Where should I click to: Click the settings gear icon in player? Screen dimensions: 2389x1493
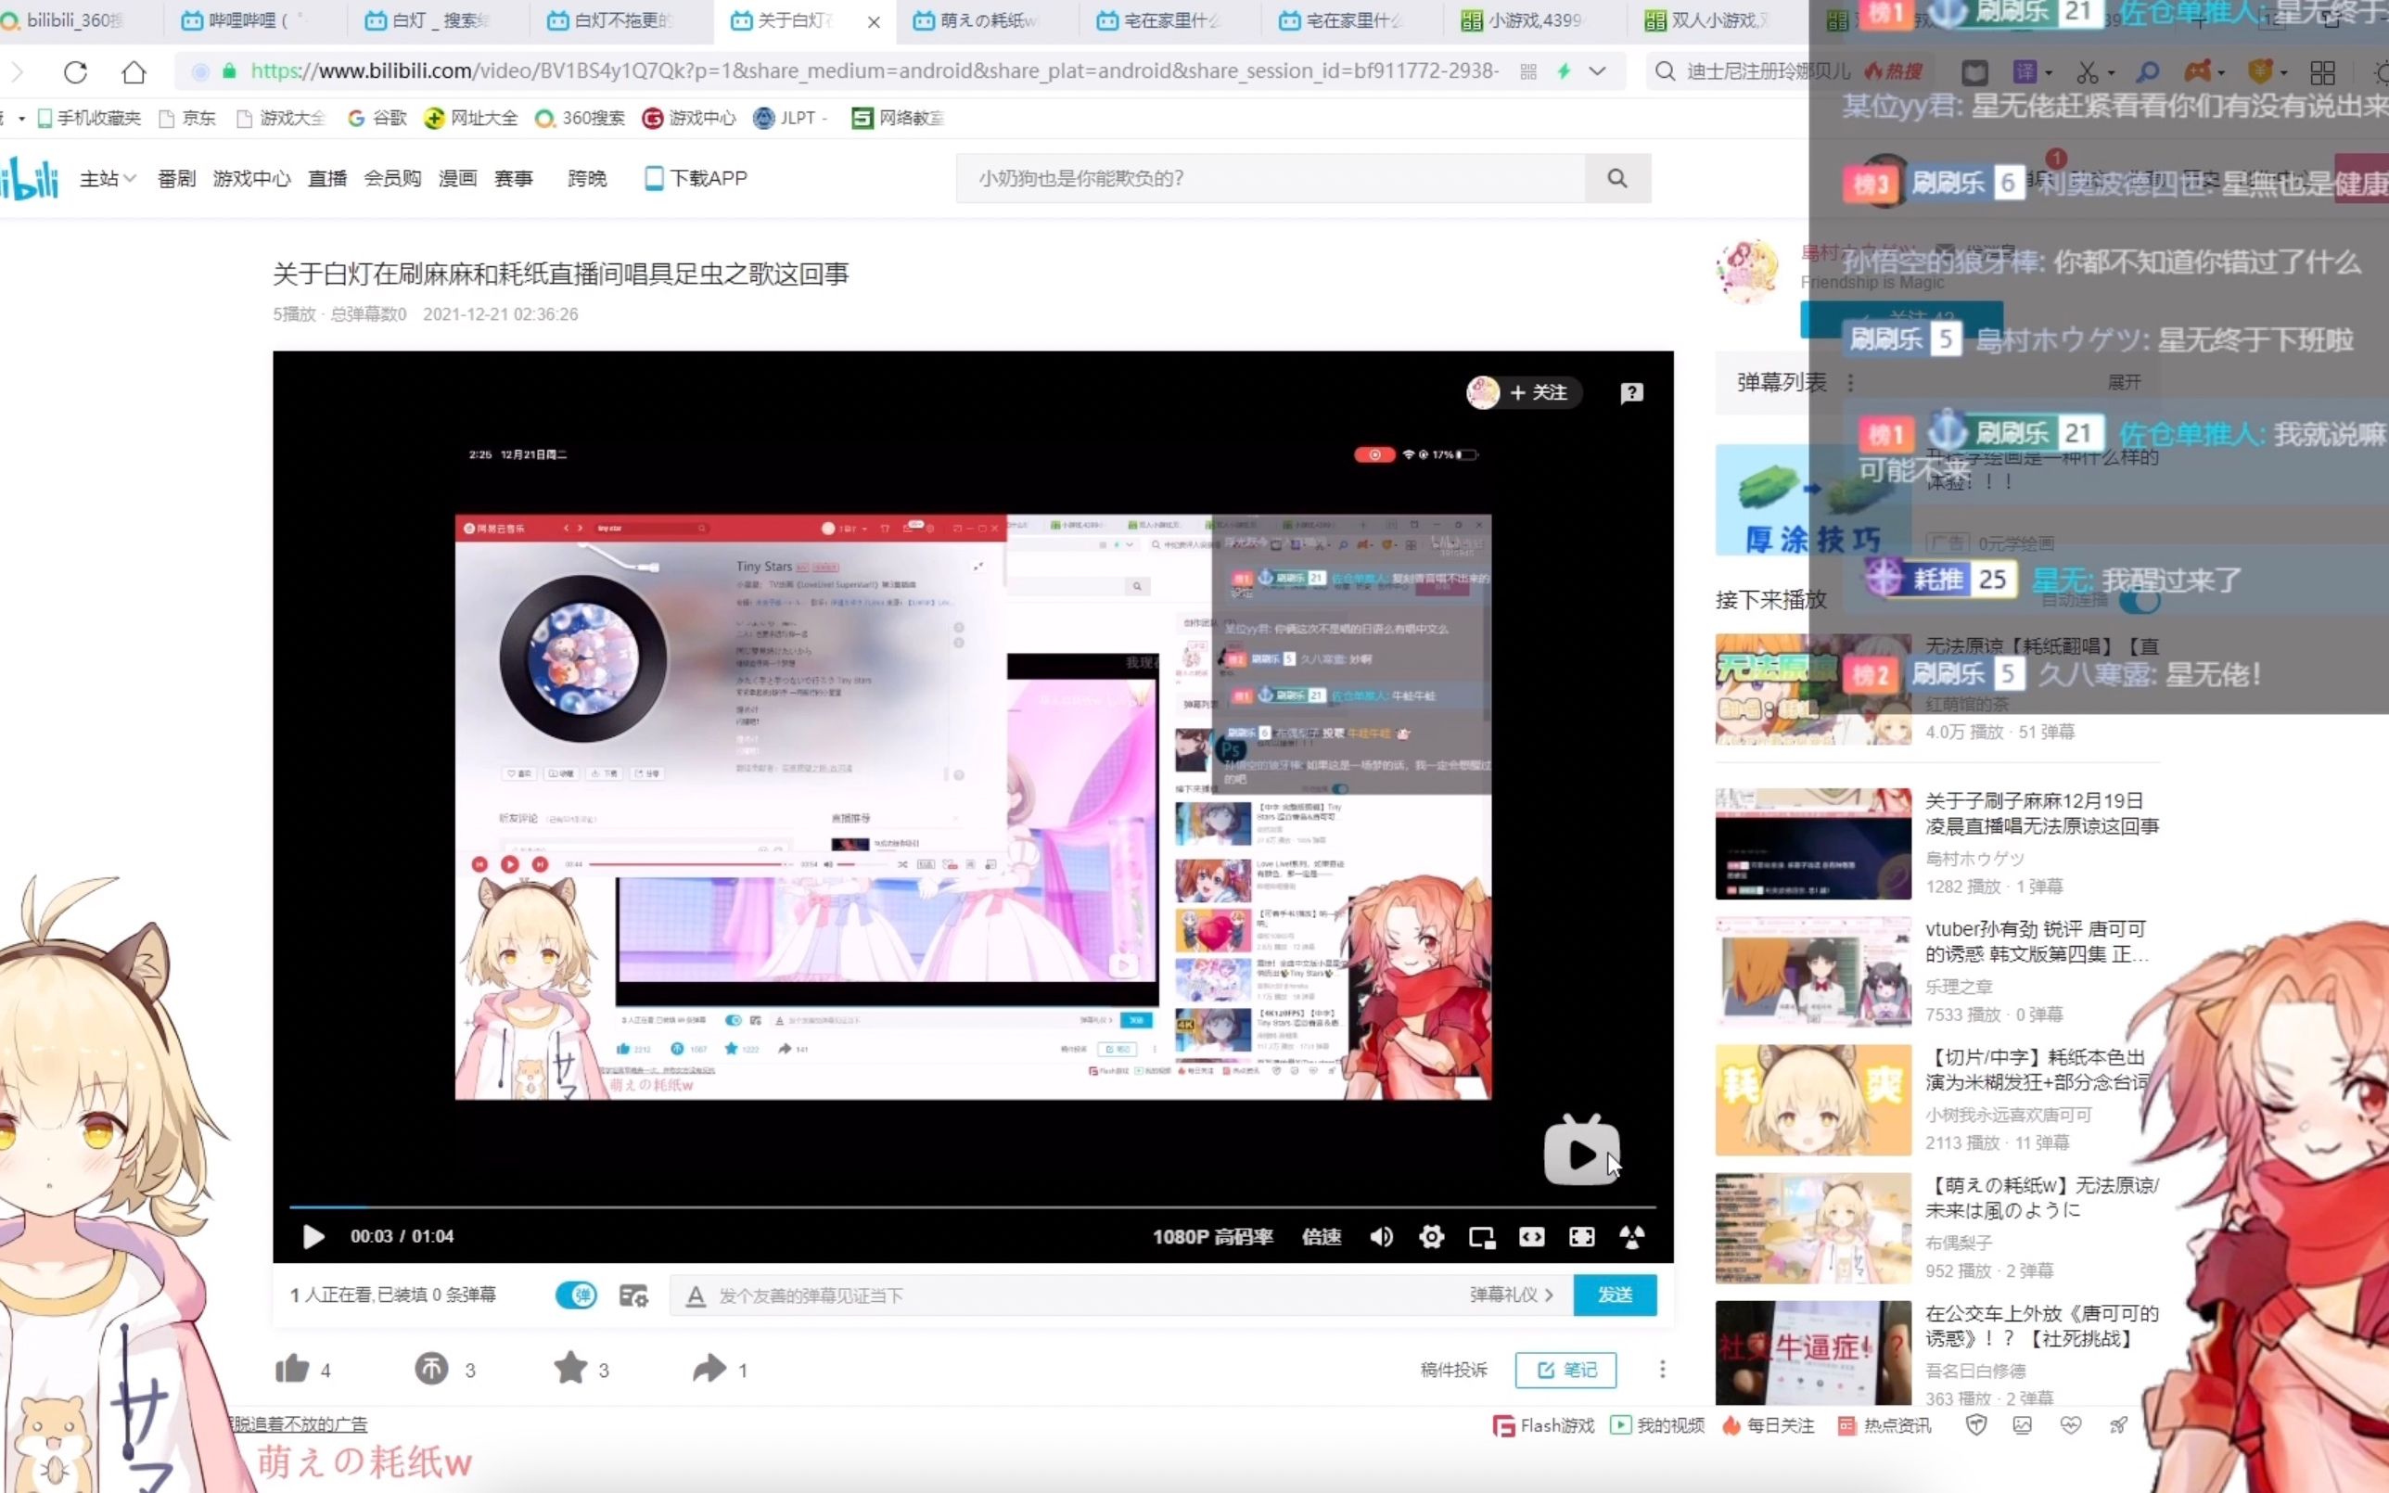[1429, 1235]
